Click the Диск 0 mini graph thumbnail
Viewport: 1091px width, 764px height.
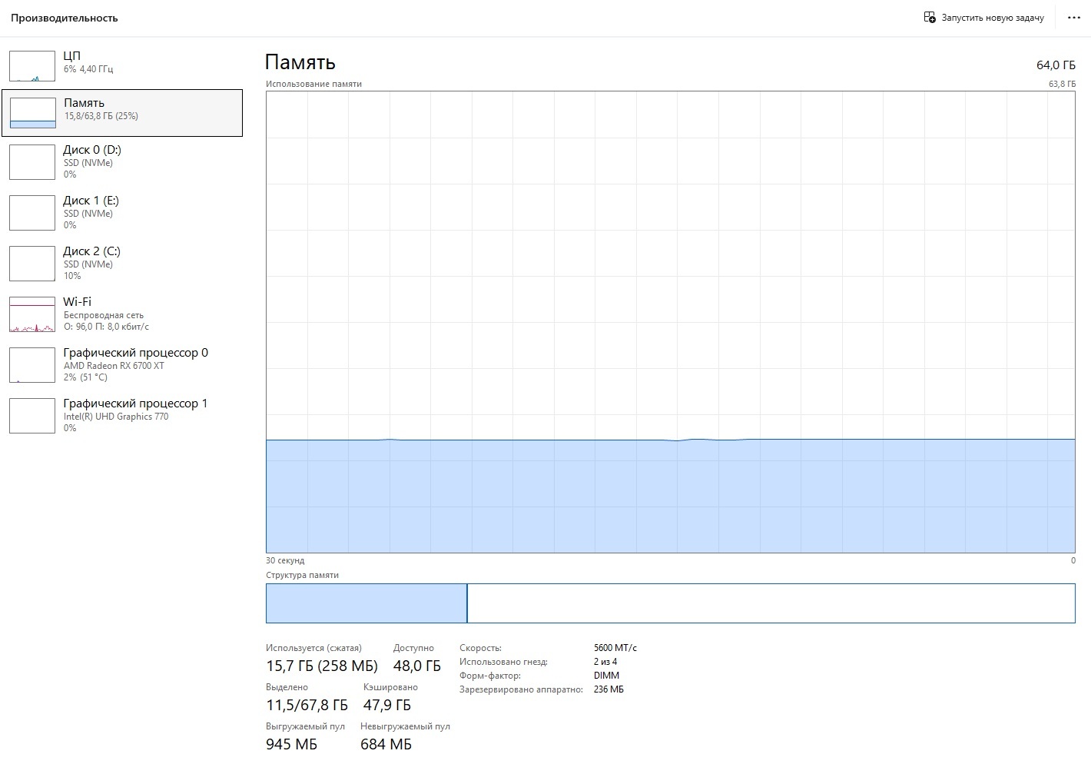32,162
